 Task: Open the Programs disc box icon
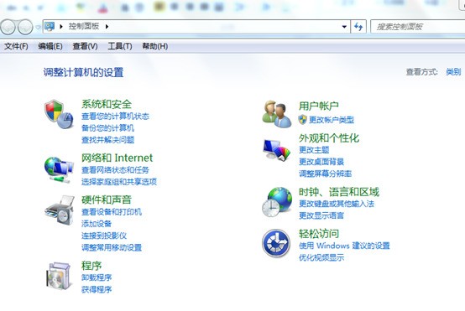[x=59, y=276]
